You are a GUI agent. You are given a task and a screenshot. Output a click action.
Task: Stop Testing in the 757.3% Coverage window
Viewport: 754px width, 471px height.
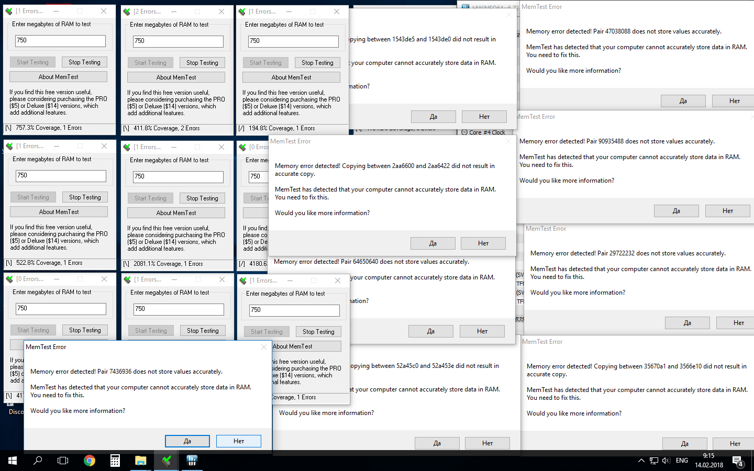tap(84, 62)
